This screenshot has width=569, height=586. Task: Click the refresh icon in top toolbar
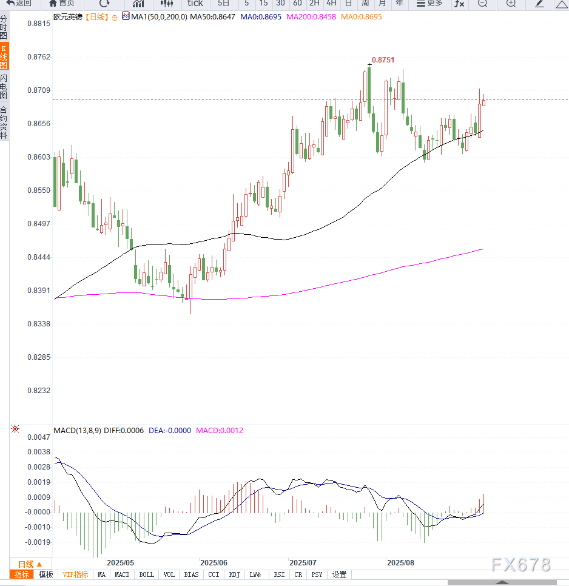pos(104,4)
